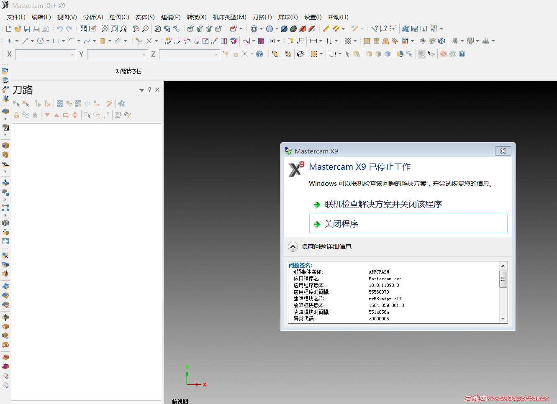Screen dimensions: 557x404
Task: Click the horizontal dimension icon
Action: pos(313,41)
